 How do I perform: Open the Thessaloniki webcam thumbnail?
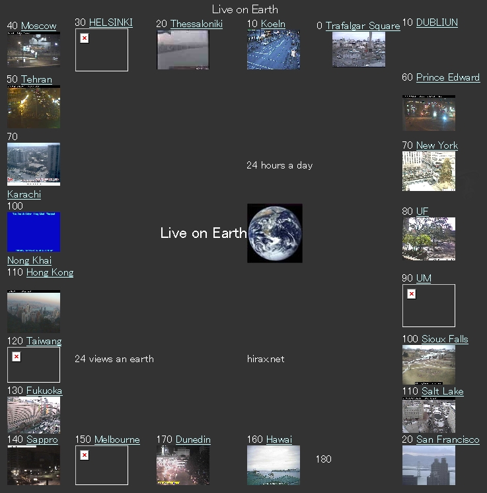pos(183,50)
